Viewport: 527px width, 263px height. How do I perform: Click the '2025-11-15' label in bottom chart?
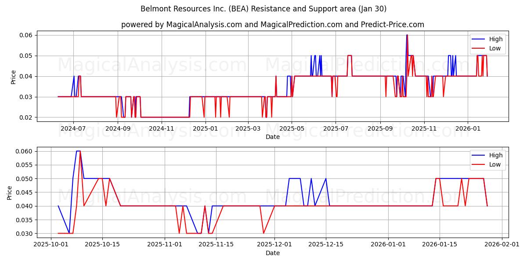pos(216,245)
